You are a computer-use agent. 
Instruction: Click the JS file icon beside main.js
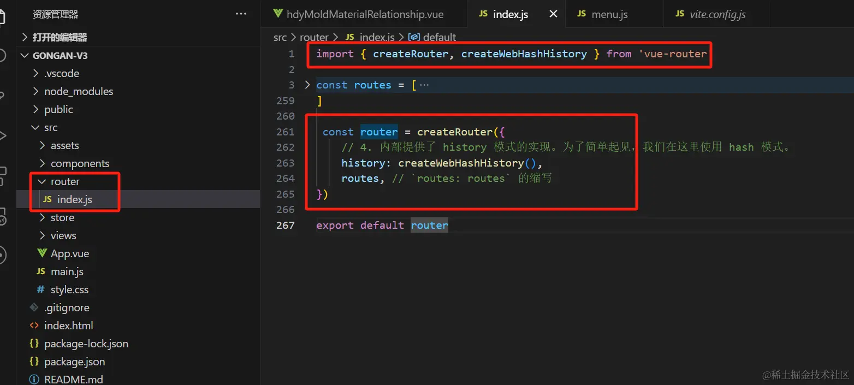click(41, 271)
